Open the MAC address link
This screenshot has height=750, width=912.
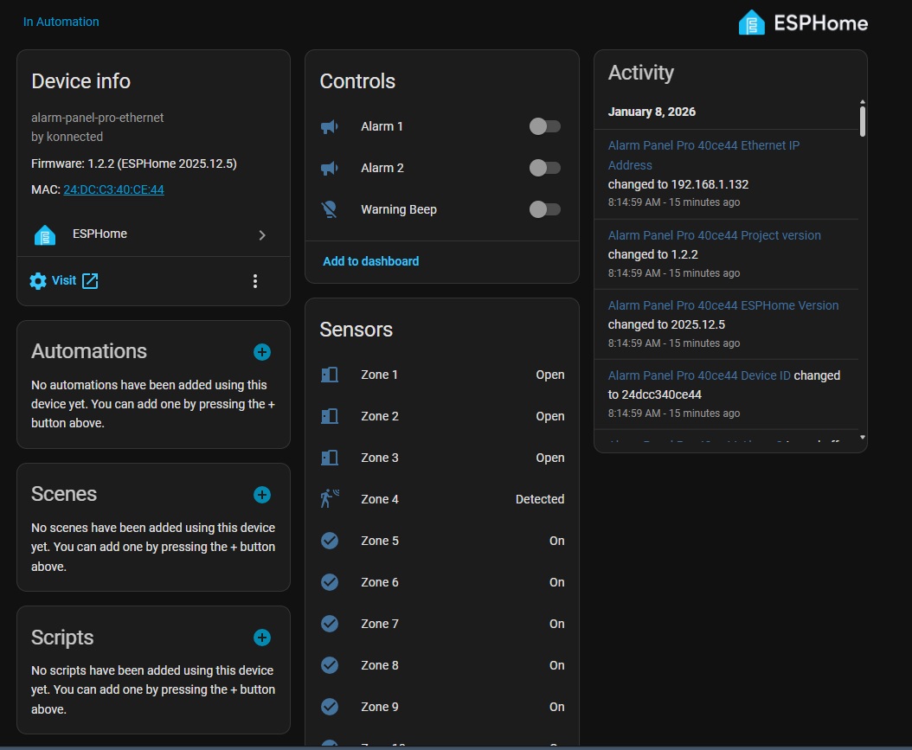click(113, 189)
